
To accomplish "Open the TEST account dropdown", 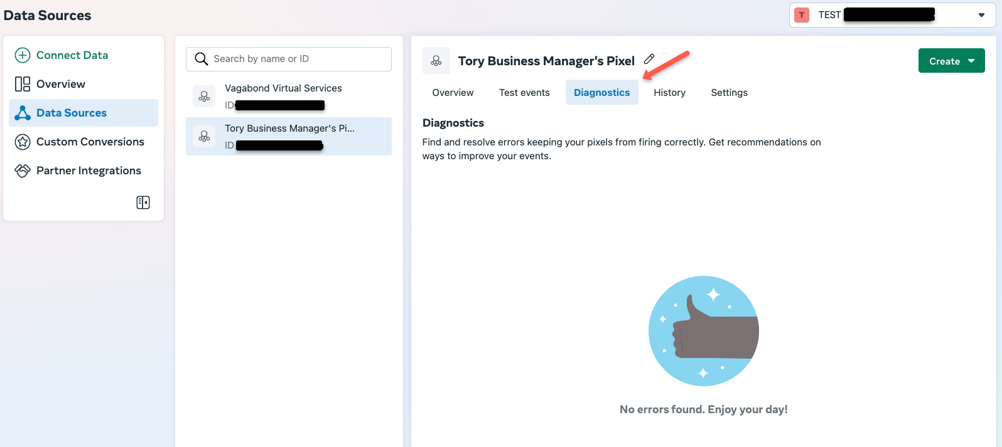I will [892, 15].
